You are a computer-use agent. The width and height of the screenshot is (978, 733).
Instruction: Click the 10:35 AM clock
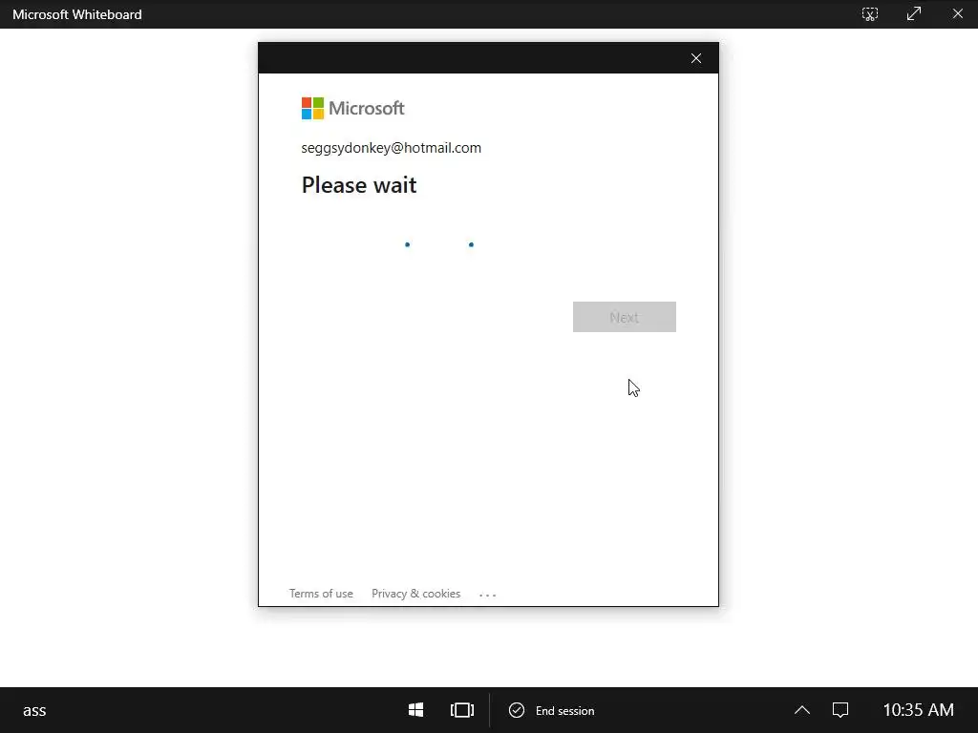coord(918,710)
